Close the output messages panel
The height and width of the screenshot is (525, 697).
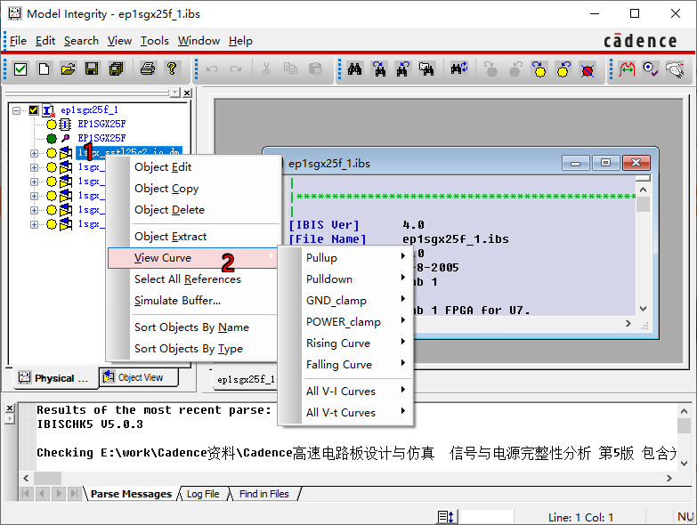pyautogui.click(x=10, y=408)
